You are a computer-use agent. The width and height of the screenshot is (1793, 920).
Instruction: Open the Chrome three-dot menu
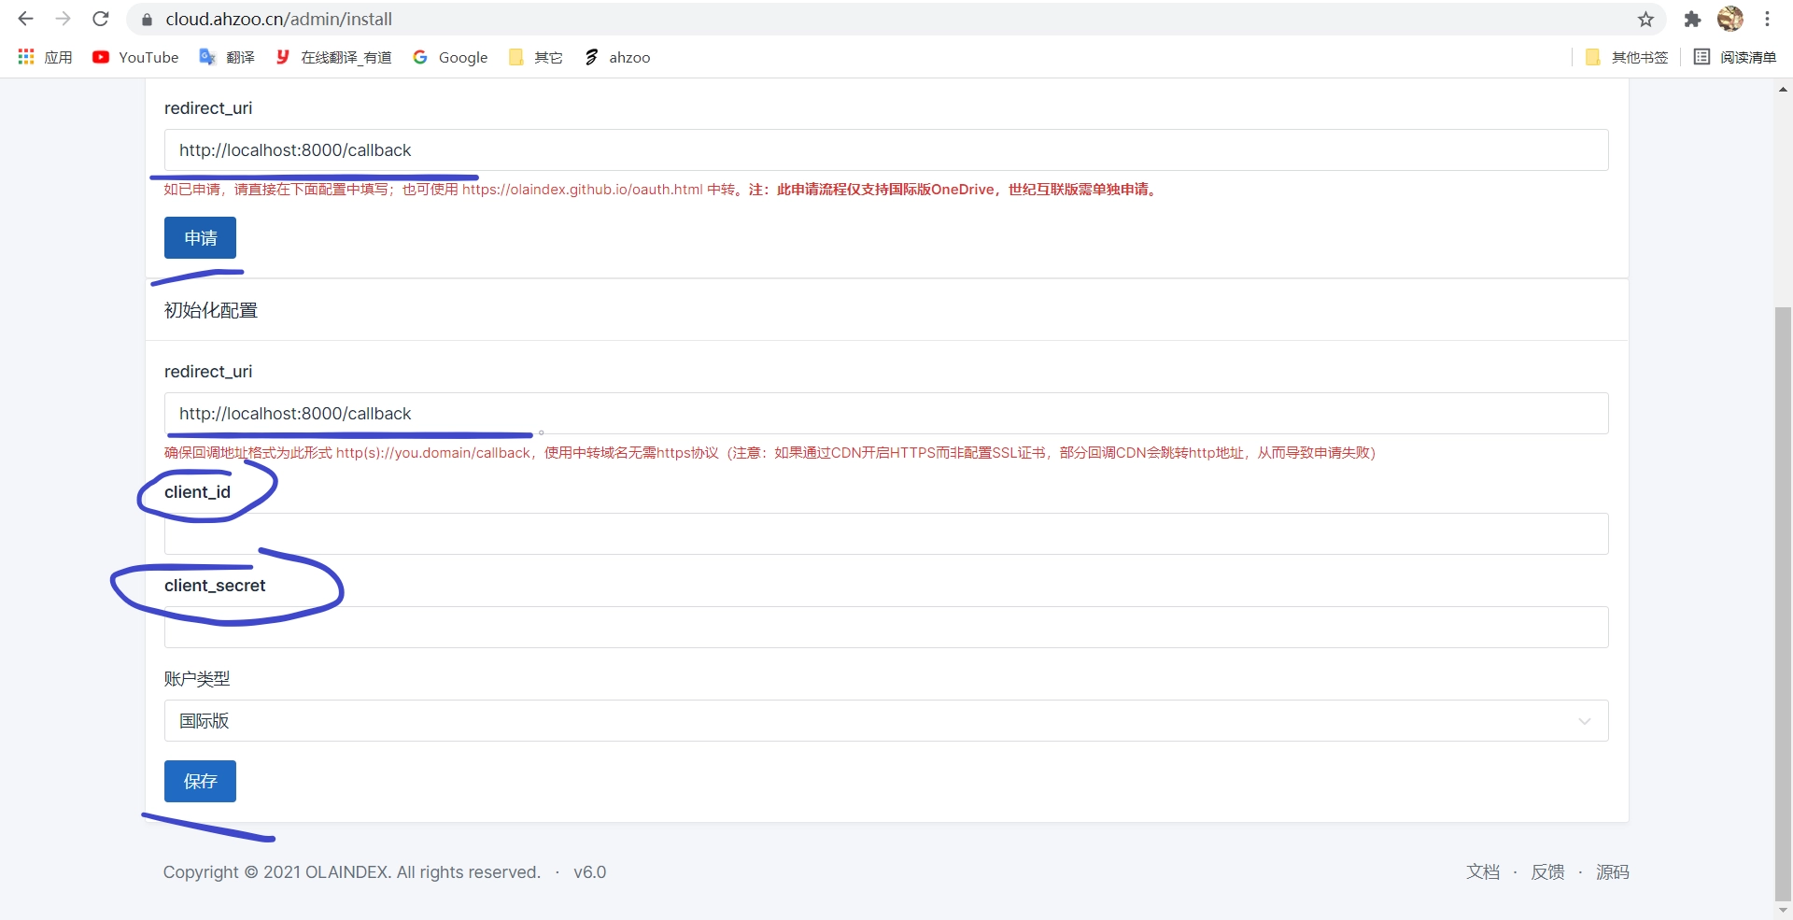pos(1767,19)
